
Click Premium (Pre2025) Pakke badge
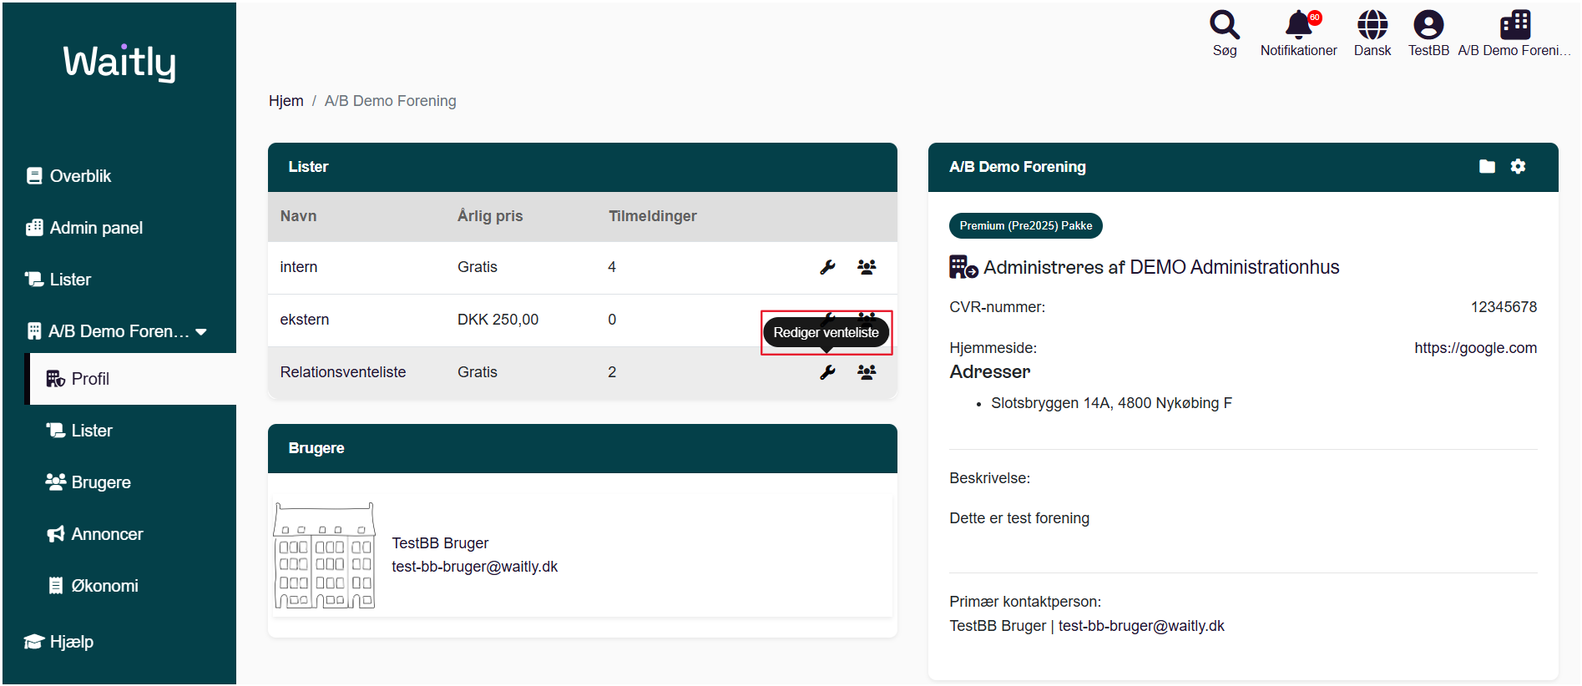click(1025, 225)
